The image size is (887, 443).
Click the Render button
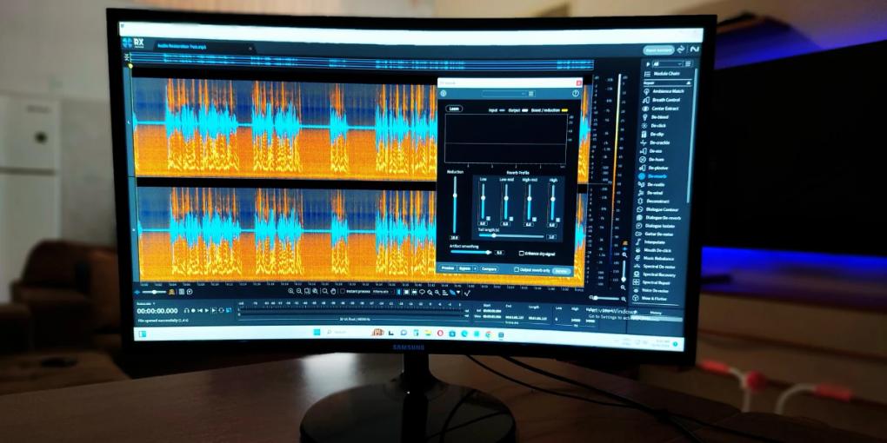563,271
